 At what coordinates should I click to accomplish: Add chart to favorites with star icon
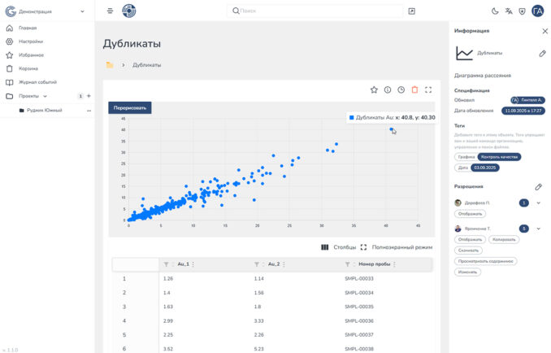(374, 89)
